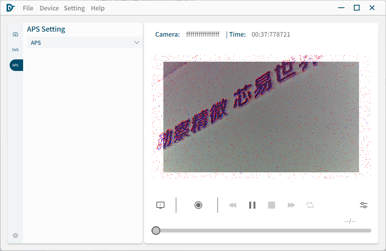Screen dimensions: 386x251
Task: Click the Camera ID value ffffffffffffff
Action: [203, 34]
